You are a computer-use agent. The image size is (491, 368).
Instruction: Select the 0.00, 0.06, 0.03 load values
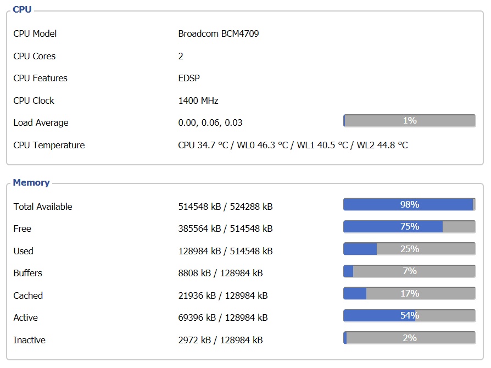pos(210,122)
